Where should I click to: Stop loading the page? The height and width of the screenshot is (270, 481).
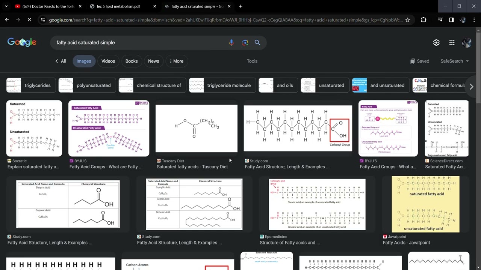coord(29,20)
